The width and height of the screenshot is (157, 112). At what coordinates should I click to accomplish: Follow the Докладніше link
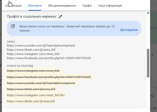coord(129,30)
